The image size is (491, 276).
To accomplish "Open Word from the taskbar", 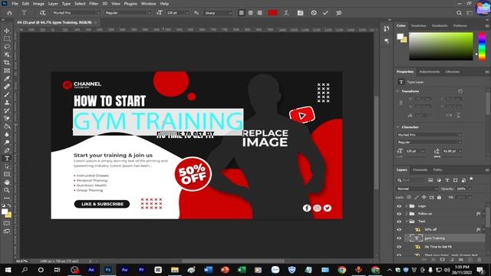I will coord(208,270).
